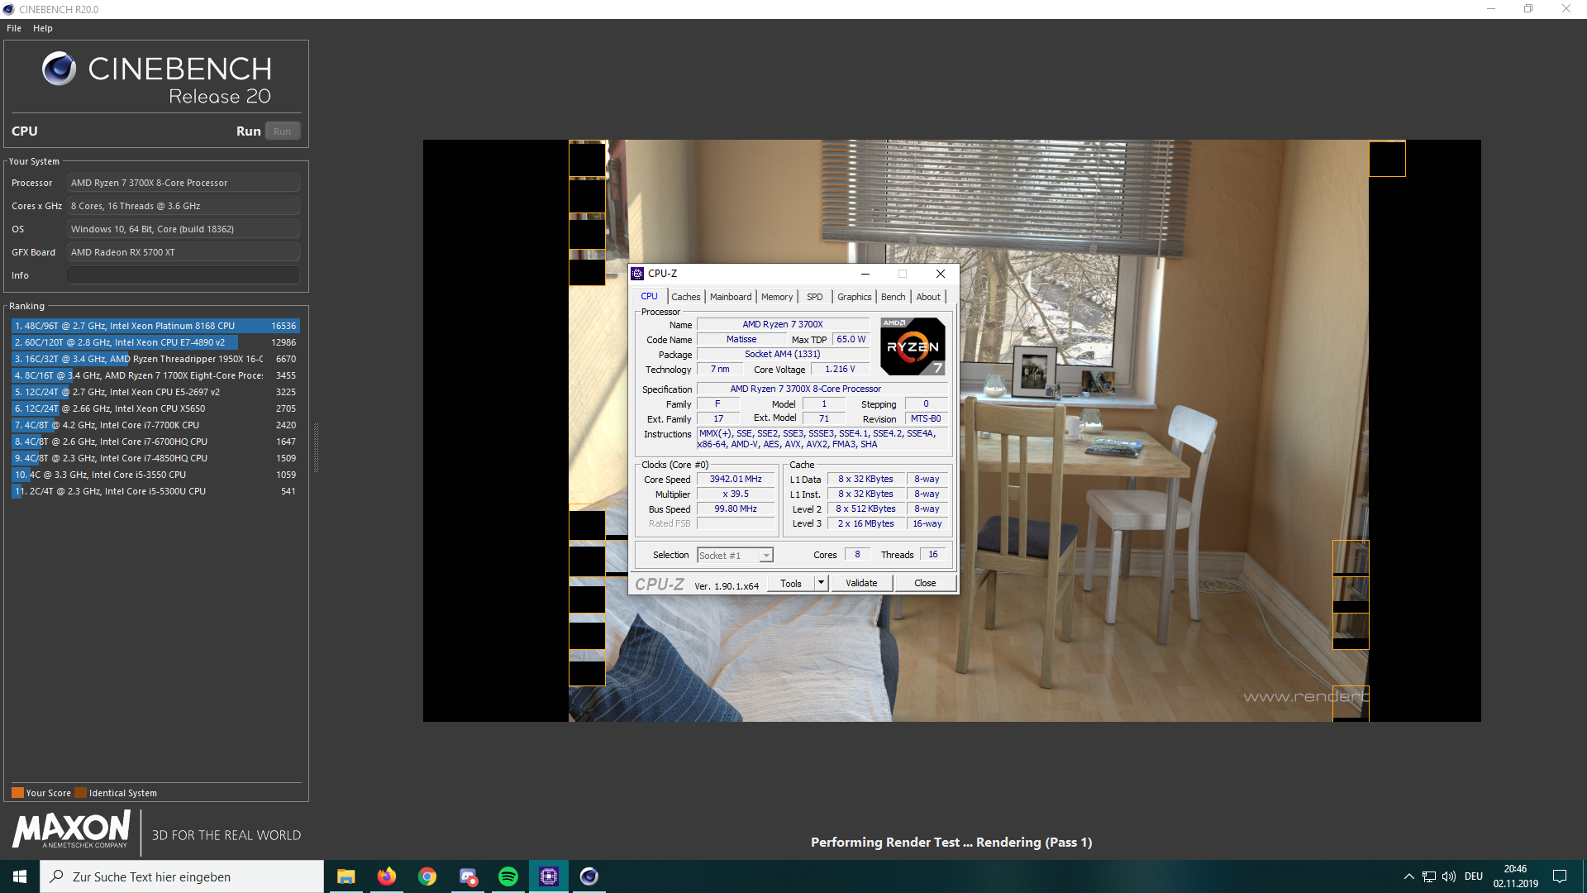Switch to CPU-Z taskbar icon

point(548,876)
